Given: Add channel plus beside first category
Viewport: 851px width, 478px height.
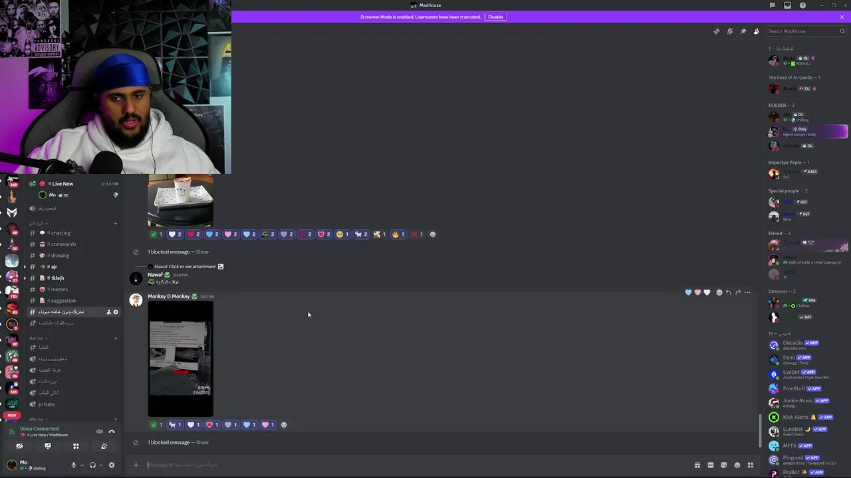Looking at the screenshot, I should point(115,223).
